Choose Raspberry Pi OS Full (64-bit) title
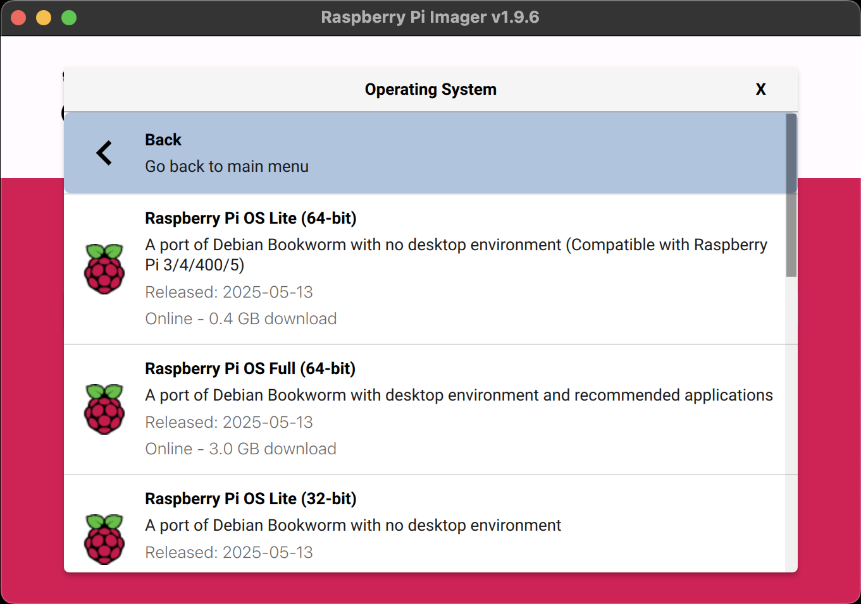861x604 pixels. click(x=250, y=369)
